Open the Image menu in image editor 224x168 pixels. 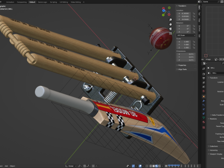[x=208, y=59]
